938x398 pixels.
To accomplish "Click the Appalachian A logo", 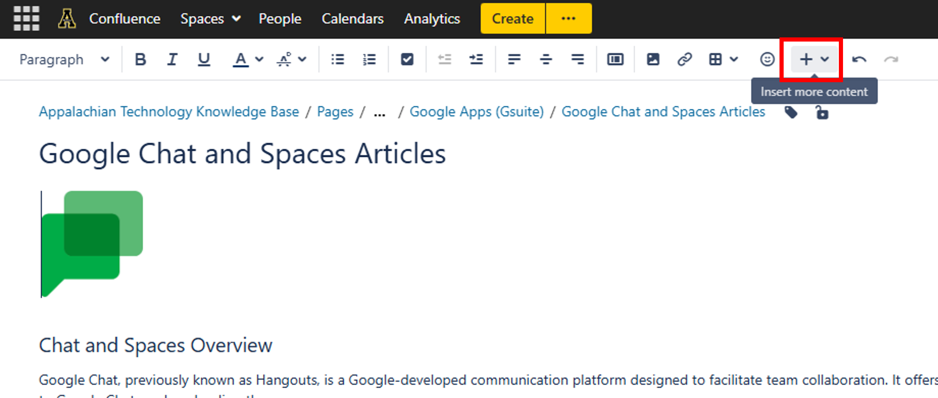I will click(x=67, y=19).
